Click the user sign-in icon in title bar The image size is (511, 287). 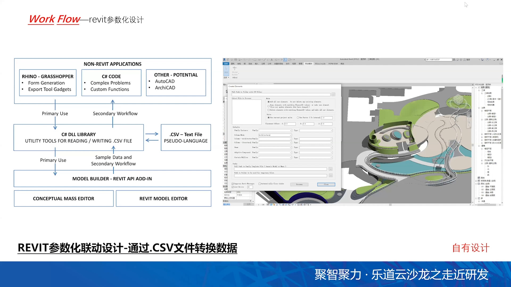coord(465,60)
